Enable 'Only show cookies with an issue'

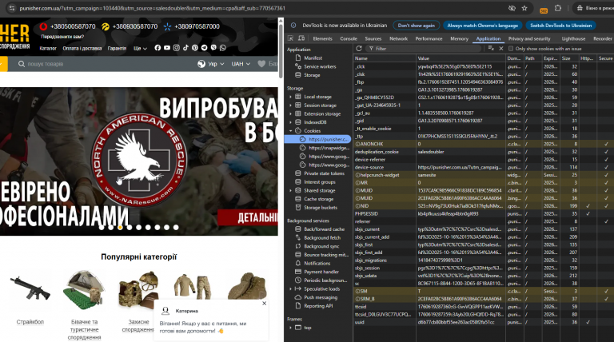[x=512, y=49]
